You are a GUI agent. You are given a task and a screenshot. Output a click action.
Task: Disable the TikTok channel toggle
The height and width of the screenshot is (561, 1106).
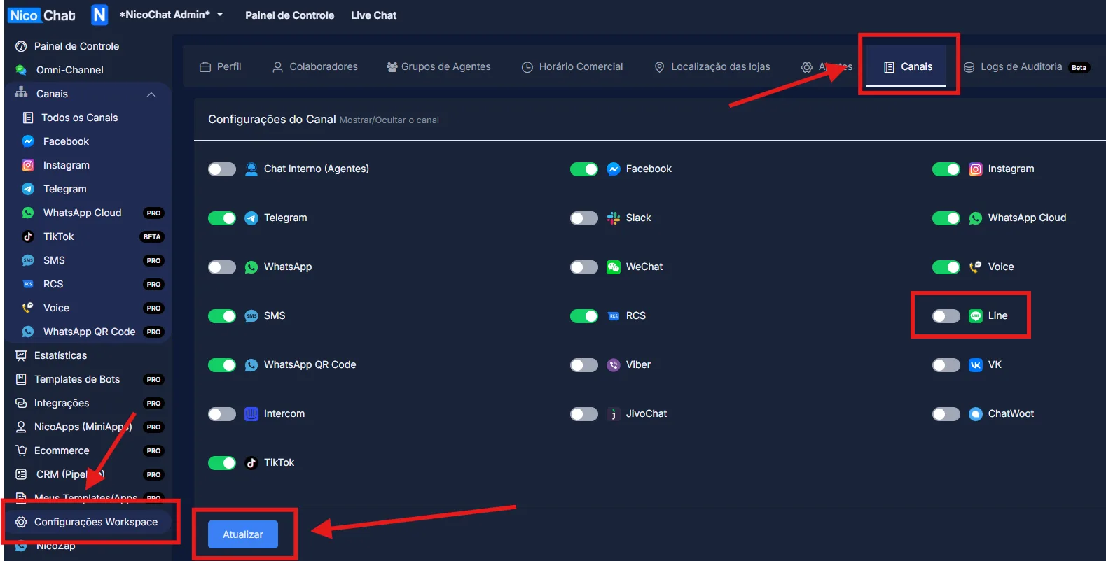(x=222, y=463)
